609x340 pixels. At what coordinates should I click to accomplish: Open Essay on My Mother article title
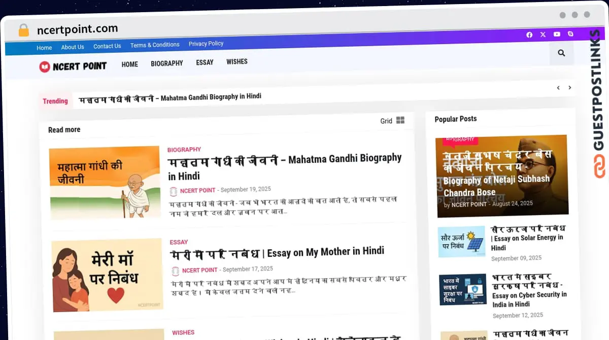277,252
